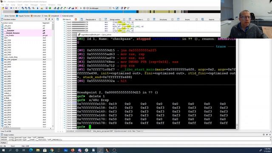Switch to the Structures tab

(x=163, y=20)
